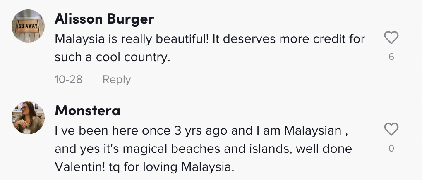Like Alisson Burger's comment with the heart
The image size is (422, 180).
(x=391, y=39)
